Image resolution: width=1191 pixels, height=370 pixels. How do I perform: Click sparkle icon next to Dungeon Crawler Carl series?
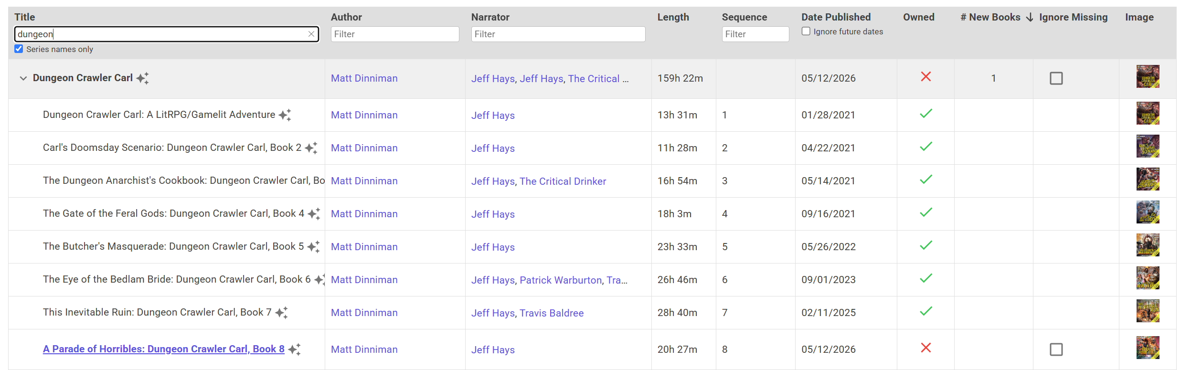(x=142, y=78)
